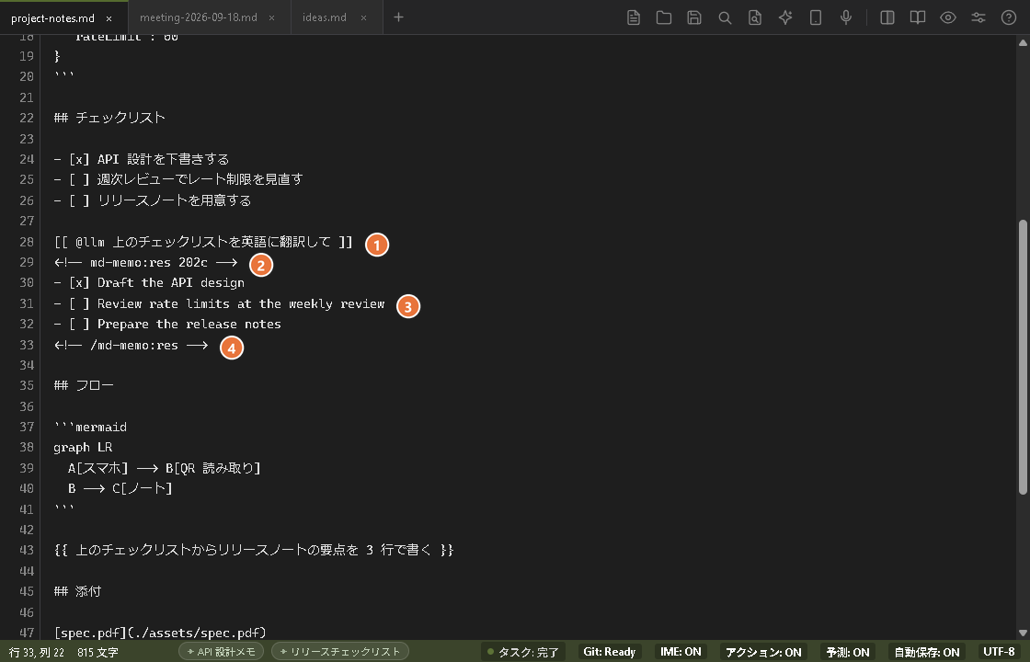
Task: Select the project-notes.md tab
Action: (x=52, y=18)
